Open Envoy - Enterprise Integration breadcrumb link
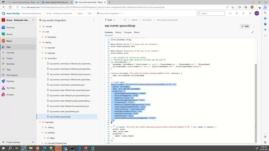Image resolution: width=269 pixels, height=151 pixels. point(59,13)
